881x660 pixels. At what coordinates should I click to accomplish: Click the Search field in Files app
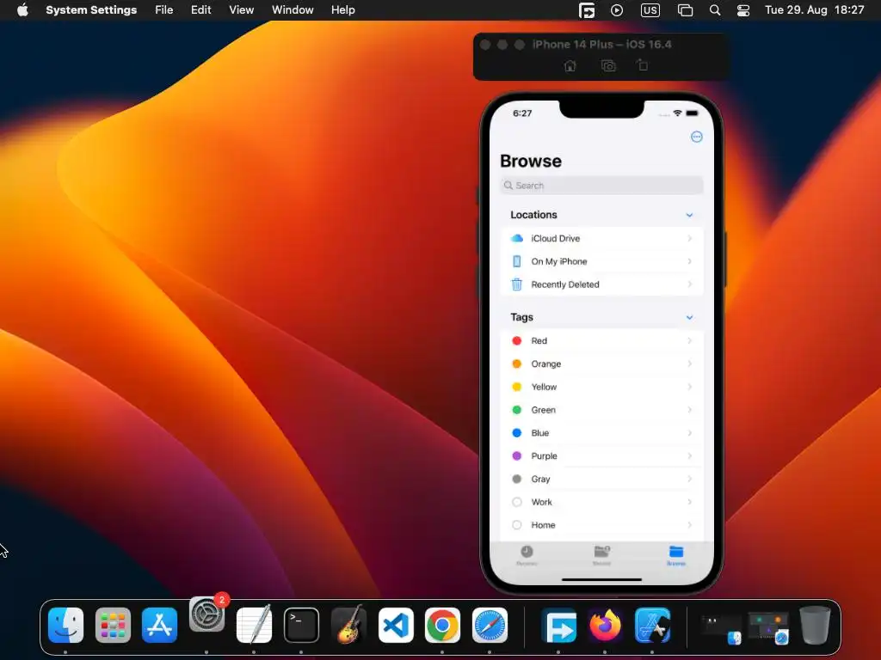pyautogui.click(x=601, y=186)
